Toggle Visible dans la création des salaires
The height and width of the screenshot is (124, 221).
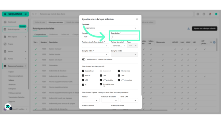[x=84, y=60]
